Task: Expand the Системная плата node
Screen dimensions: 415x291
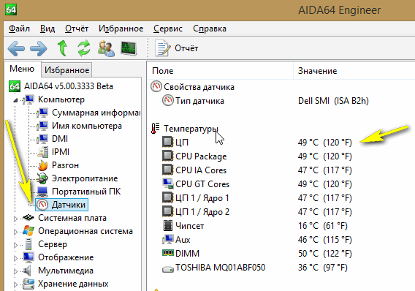Action: tap(15, 219)
